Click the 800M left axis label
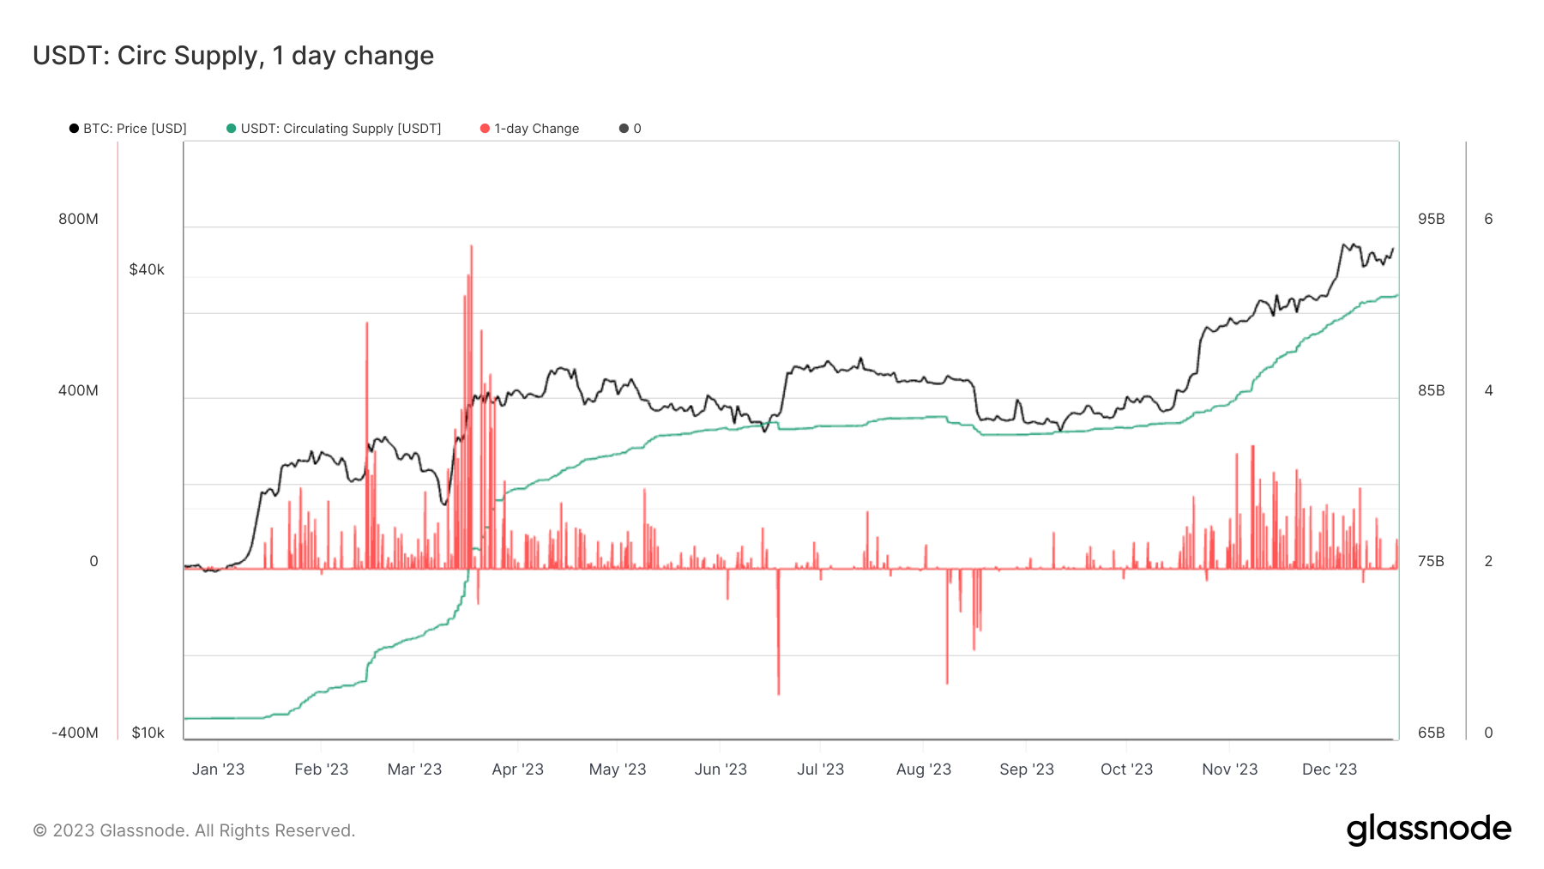 coord(78,219)
